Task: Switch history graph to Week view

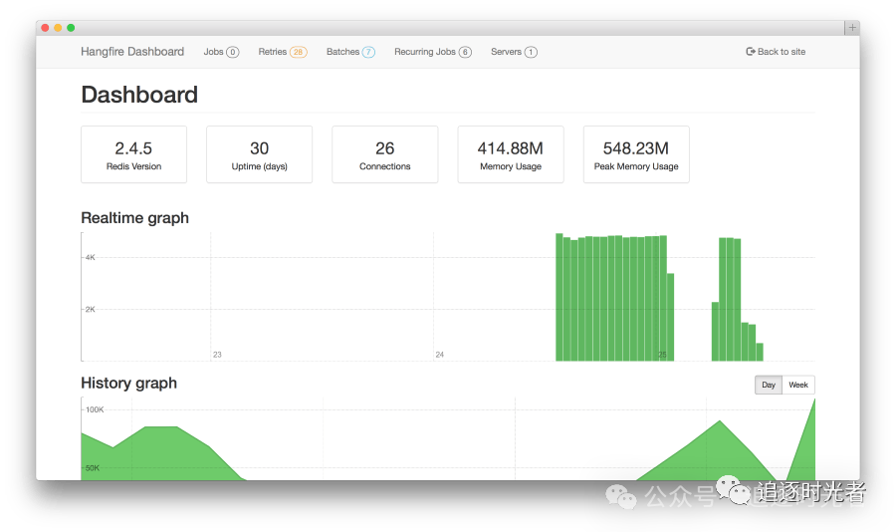Action: tap(798, 385)
